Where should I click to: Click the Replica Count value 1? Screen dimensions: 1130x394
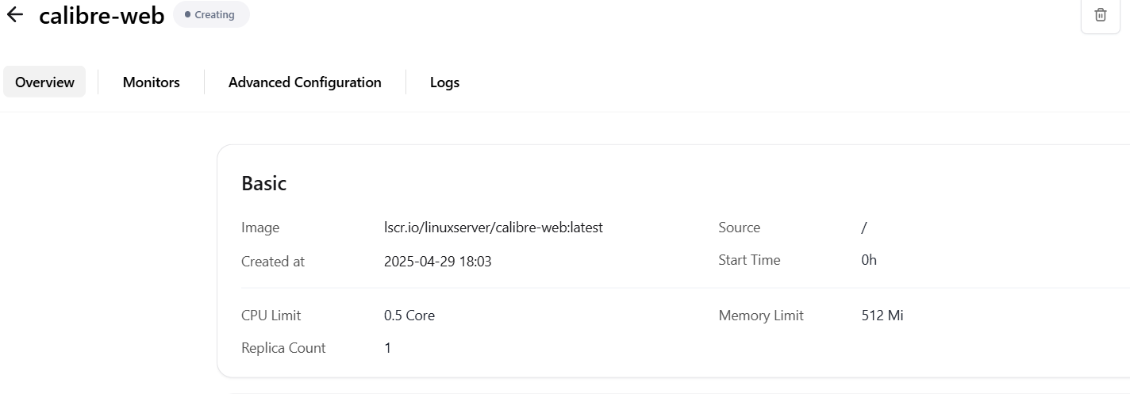point(387,348)
